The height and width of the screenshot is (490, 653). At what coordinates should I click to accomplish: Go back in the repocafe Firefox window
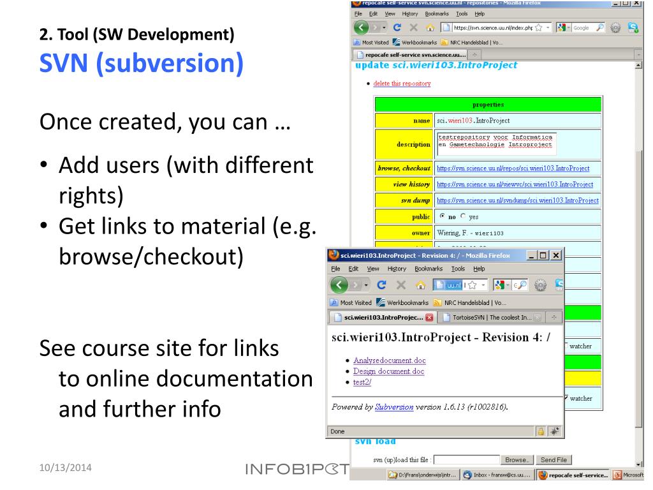pyautogui.click(x=361, y=27)
